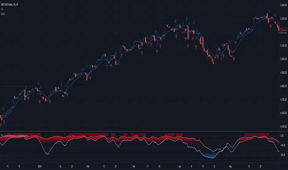Click the 5,000.00 price axis level
The height and width of the screenshot is (170, 288).
283,59
